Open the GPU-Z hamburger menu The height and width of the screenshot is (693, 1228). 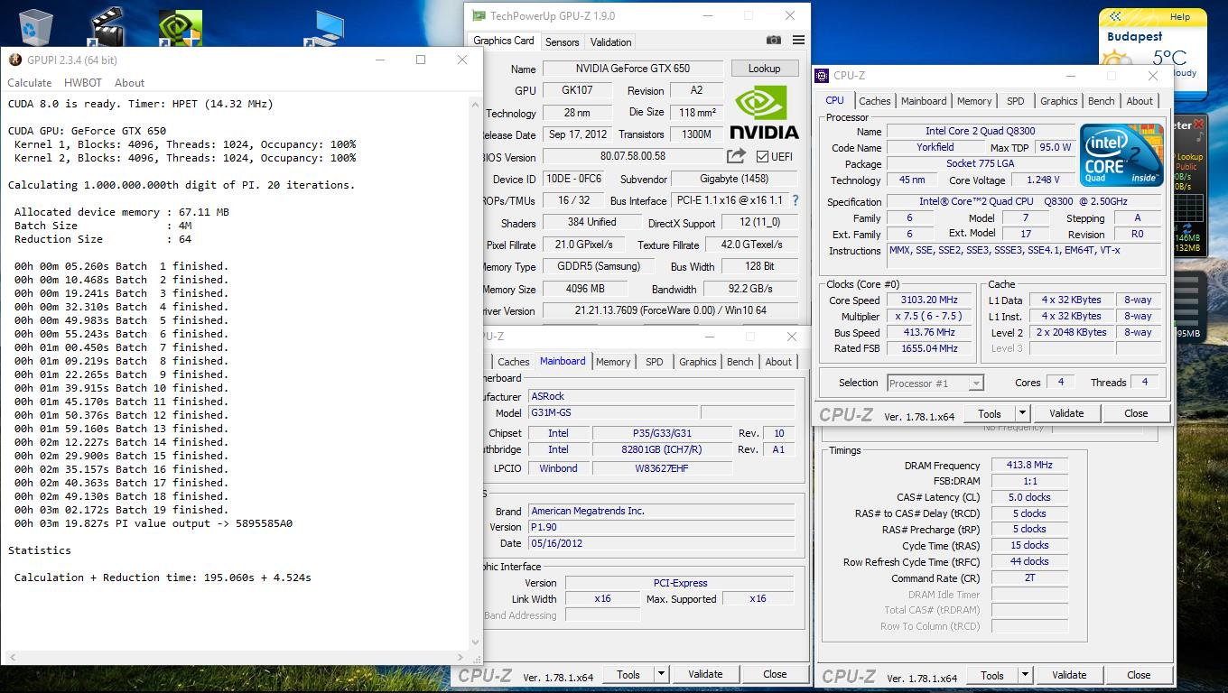tap(798, 40)
